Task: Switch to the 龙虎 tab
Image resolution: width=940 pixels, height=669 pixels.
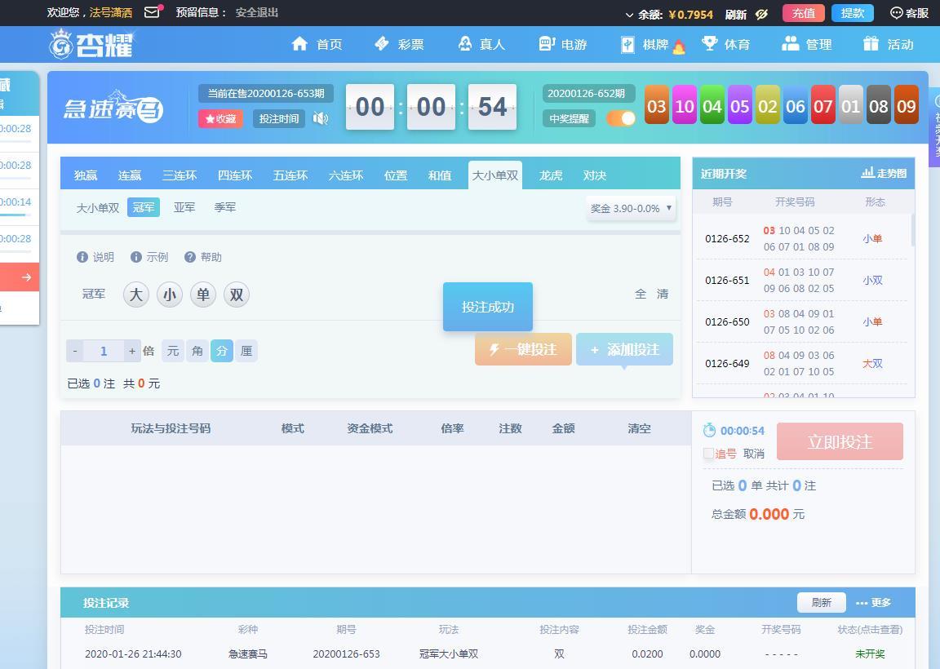Action: click(550, 175)
